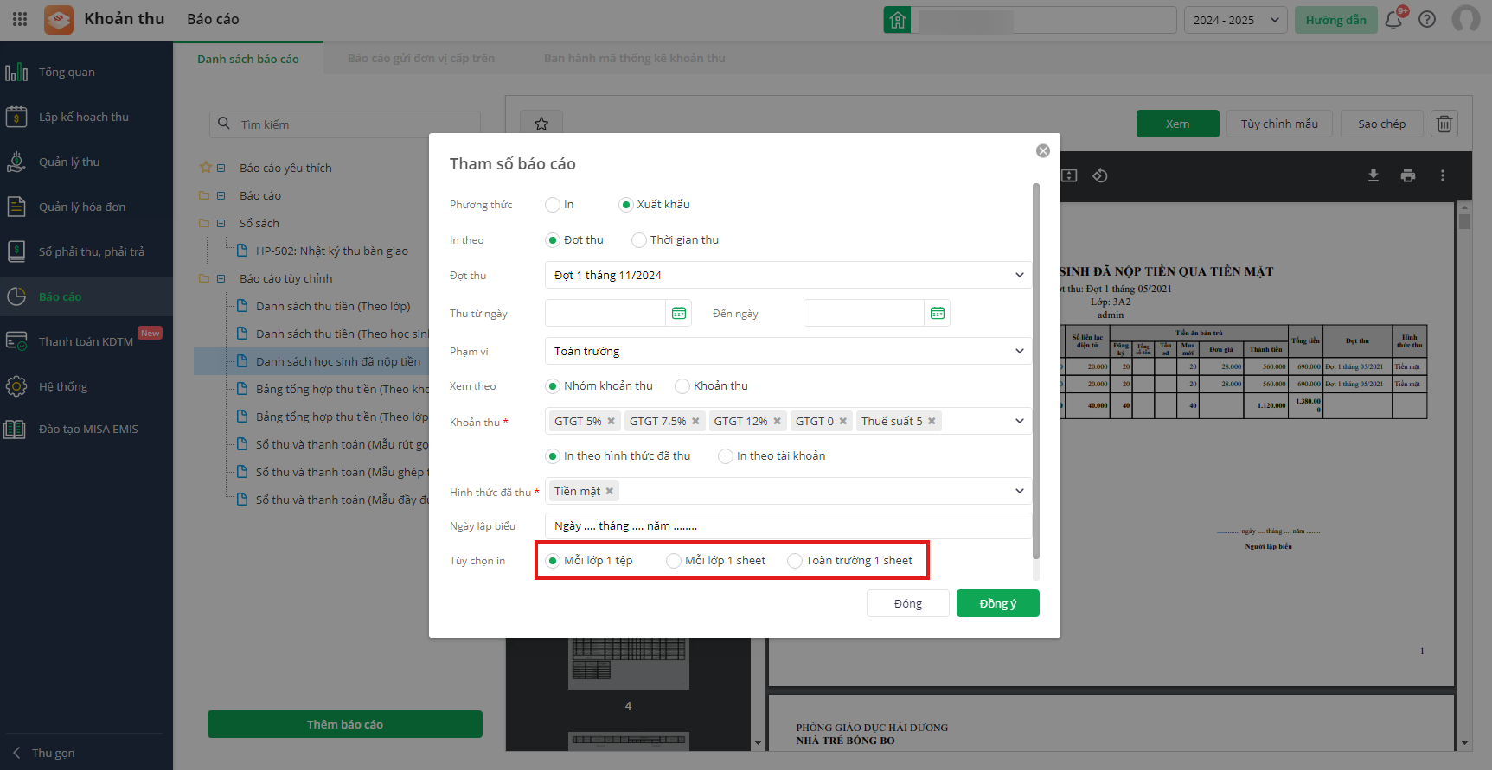Click the Hướng dẫn guide button
The height and width of the screenshot is (770, 1492).
coord(1336,20)
